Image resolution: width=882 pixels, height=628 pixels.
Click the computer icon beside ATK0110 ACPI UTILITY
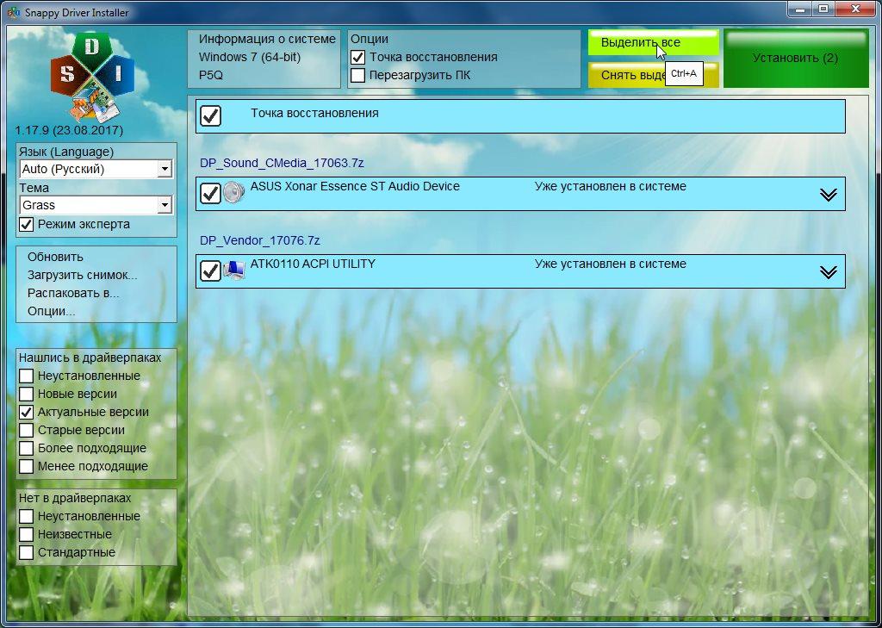233,270
